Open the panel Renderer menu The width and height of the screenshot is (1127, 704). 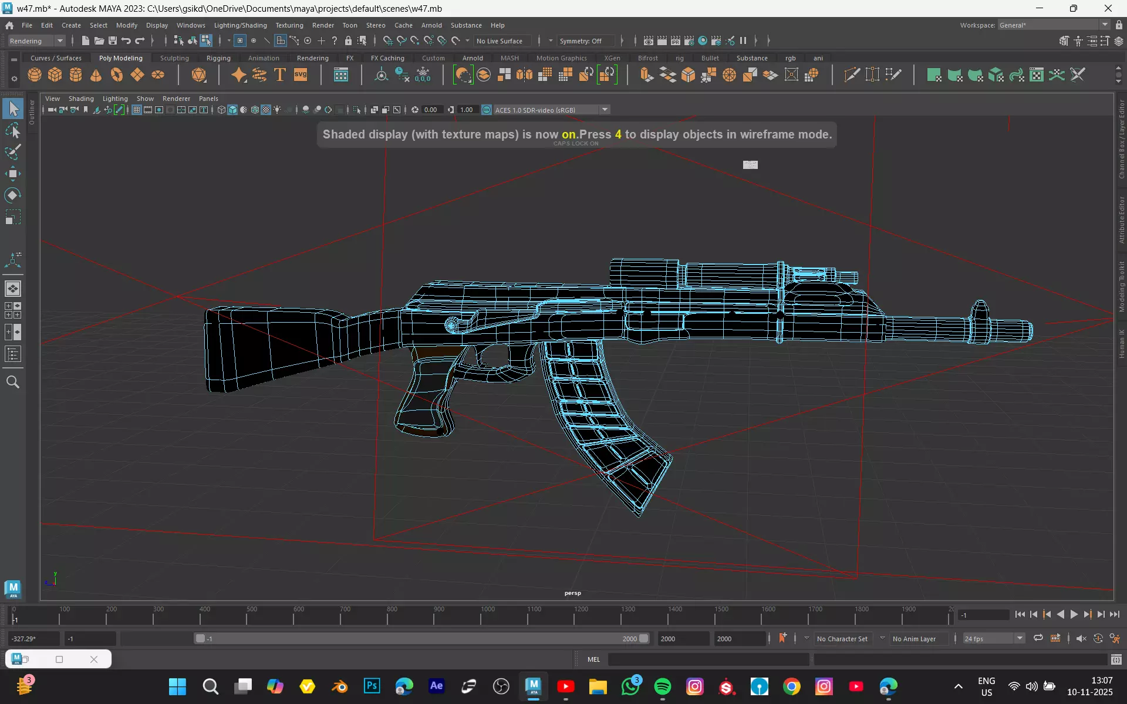coord(176,99)
